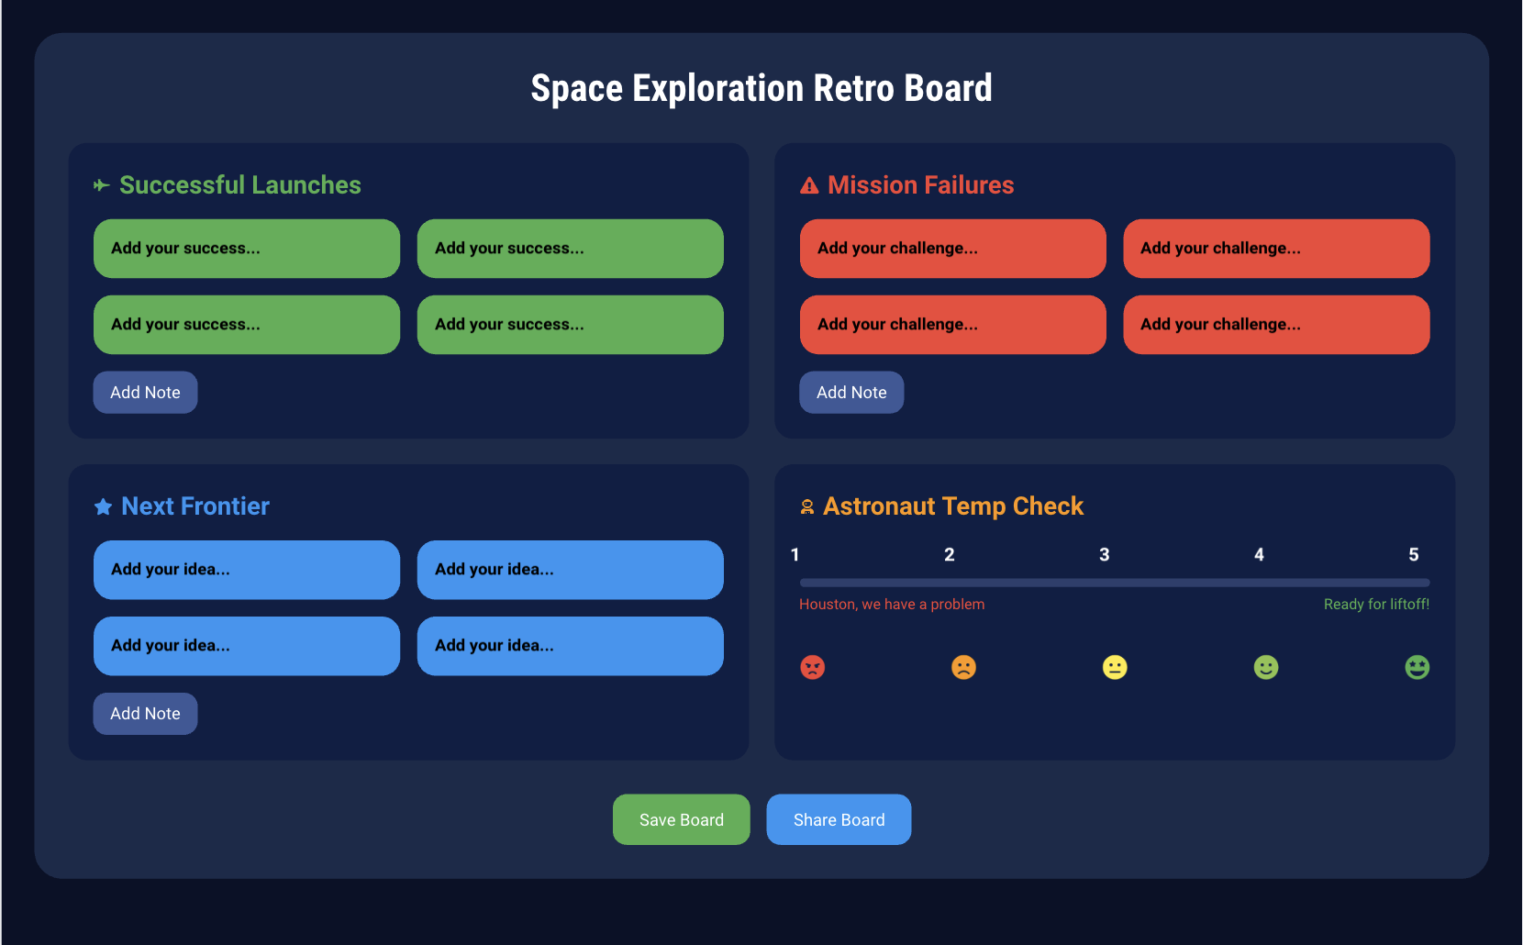1523x945 pixels.
Task: Focus the first blue idea note
Action: (247, 570)
